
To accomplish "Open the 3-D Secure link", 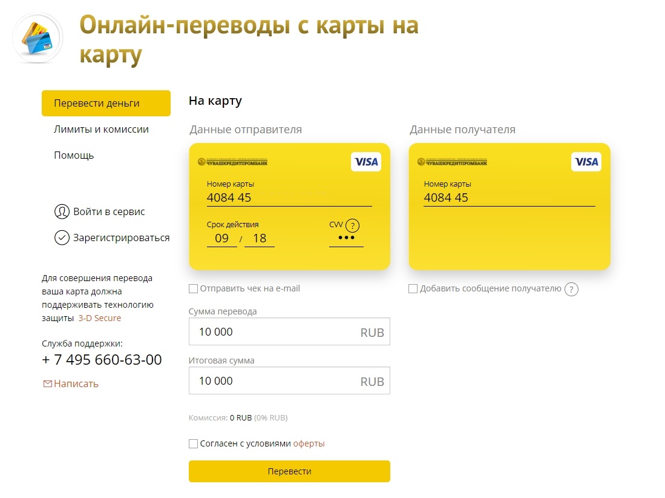I will click(100, 318).
